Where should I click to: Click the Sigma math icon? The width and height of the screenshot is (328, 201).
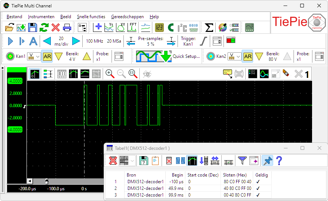[x=209, y=27]
